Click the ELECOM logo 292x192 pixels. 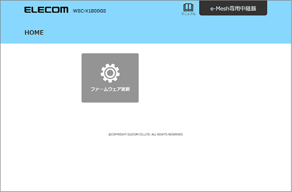(46, 10)
